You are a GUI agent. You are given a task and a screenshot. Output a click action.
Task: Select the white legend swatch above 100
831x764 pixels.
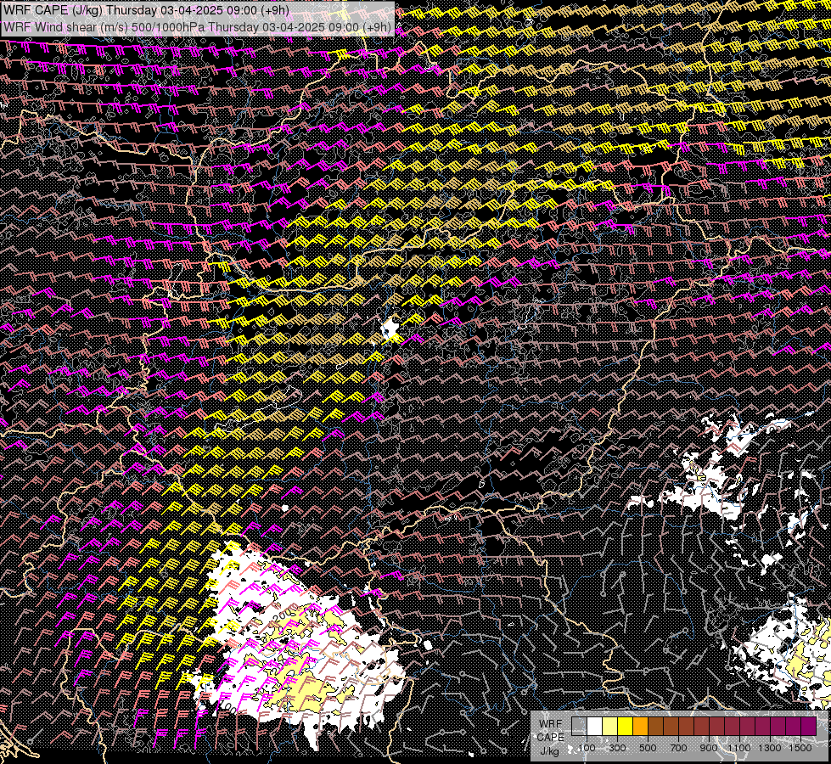tap(595, 726)
